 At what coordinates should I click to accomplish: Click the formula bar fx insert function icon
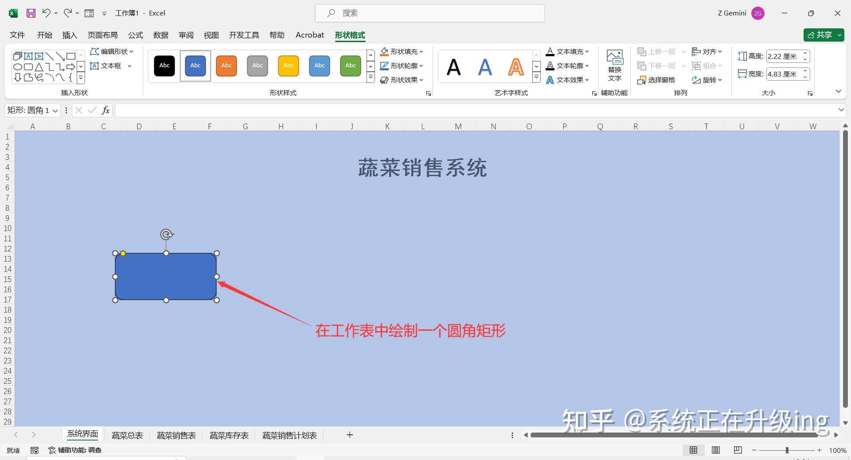coord(105,110)
